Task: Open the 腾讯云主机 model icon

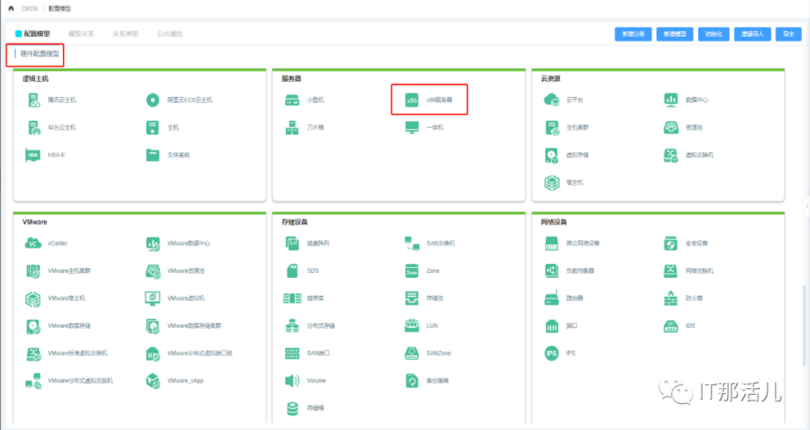Action: [x=34, y=100]
